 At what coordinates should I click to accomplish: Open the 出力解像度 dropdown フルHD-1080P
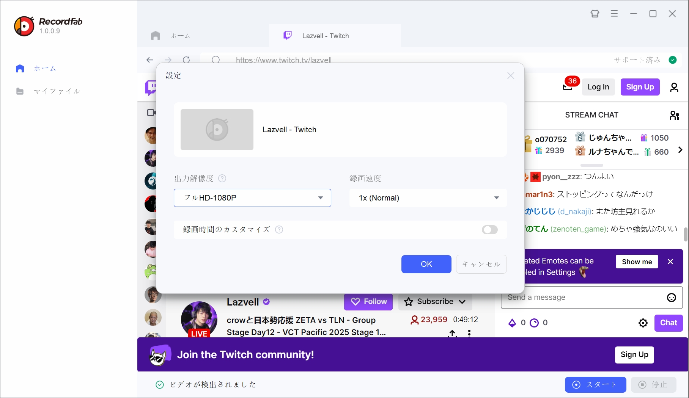pyautogui.click(x=252, y=198)
